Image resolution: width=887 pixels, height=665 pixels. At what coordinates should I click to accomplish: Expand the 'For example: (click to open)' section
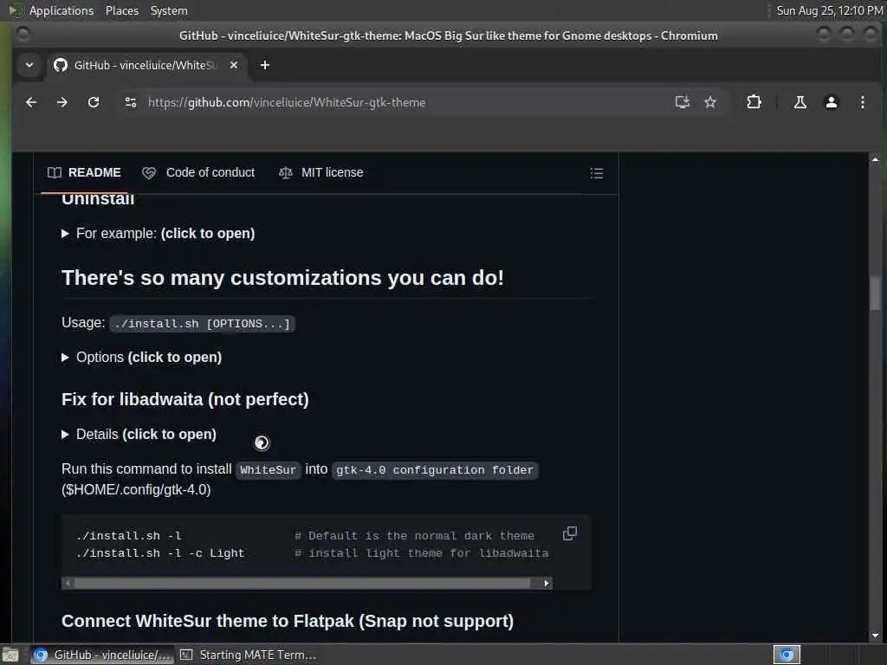pos(159,234)
